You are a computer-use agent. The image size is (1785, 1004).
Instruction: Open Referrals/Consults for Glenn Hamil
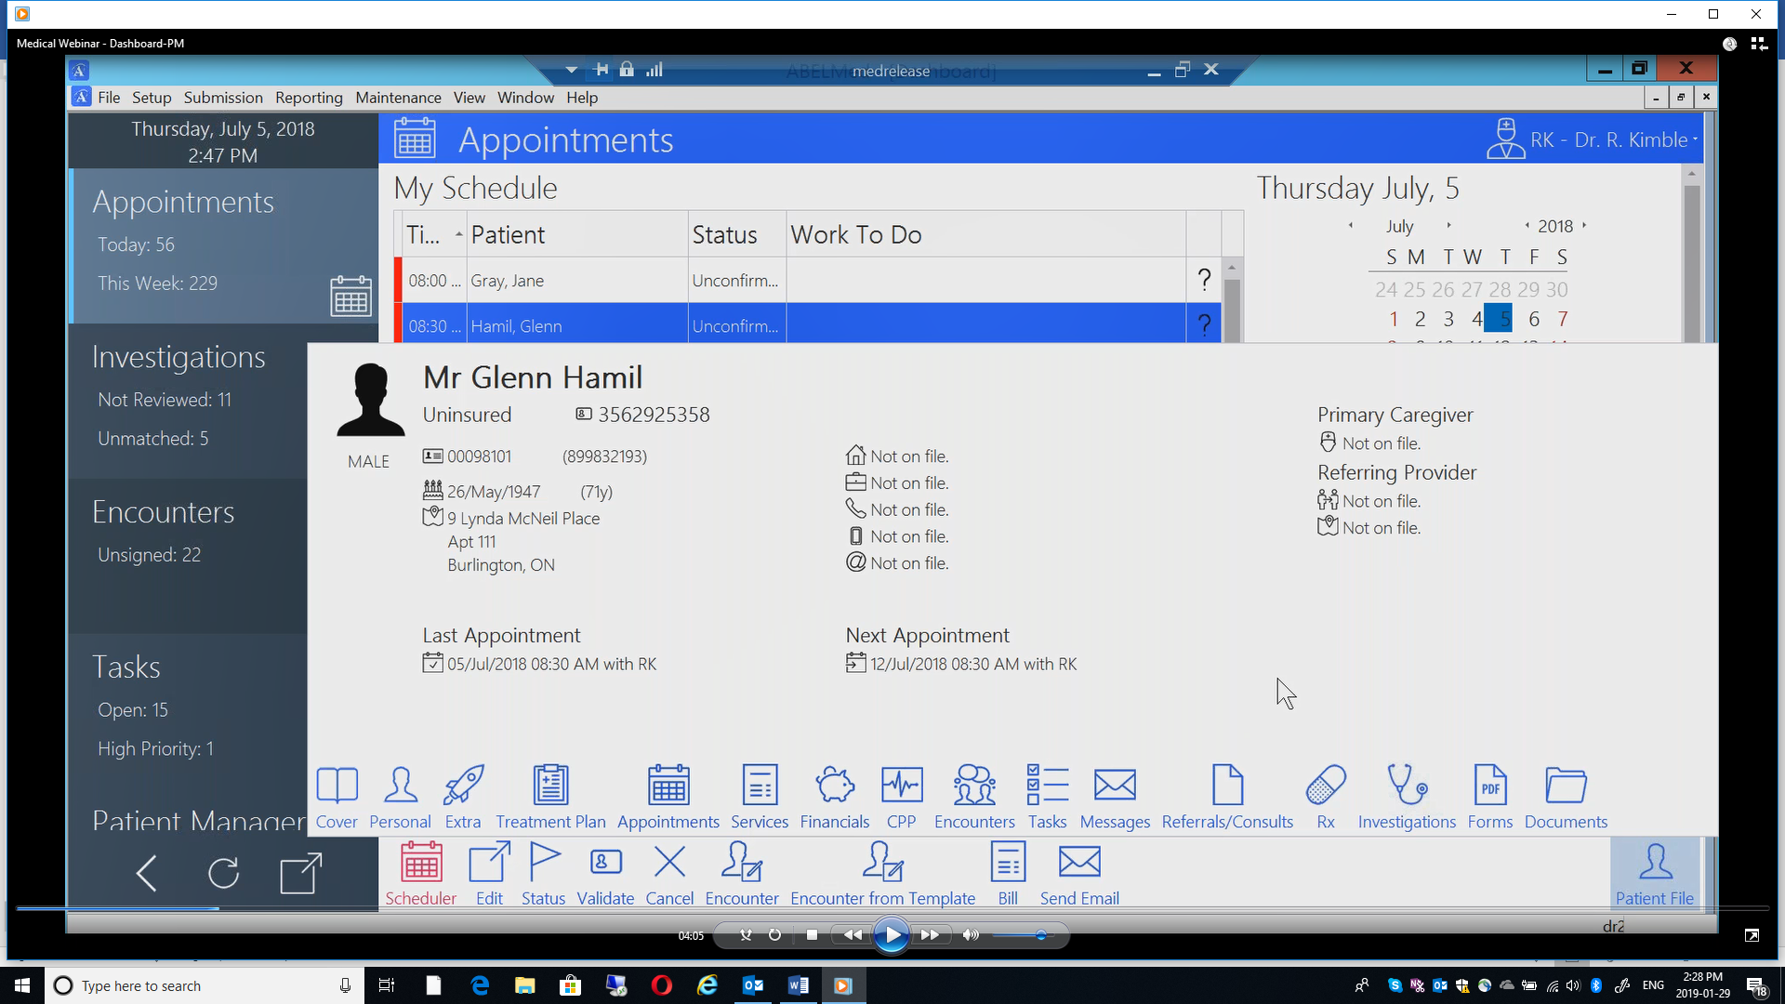click(x=1226, y=796)
